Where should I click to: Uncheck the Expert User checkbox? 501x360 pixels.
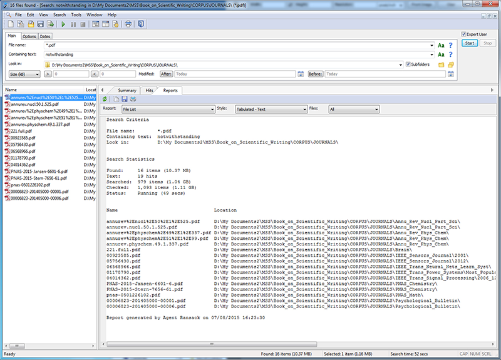[x=463, y=34]
